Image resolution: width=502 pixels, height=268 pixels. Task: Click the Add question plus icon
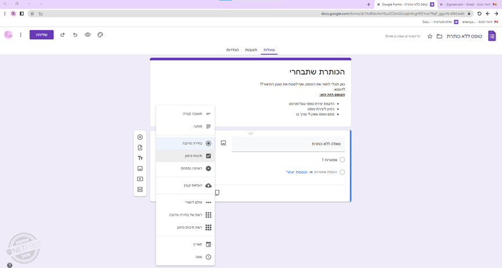click(140, 137)
